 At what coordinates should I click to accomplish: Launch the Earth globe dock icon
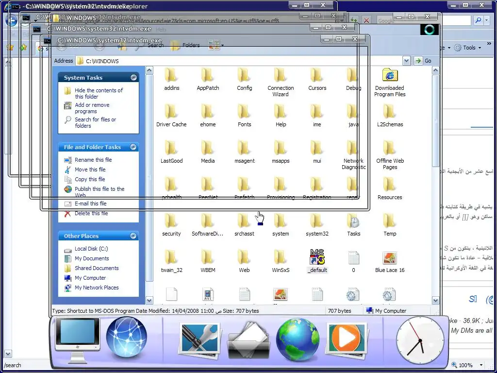298,339
